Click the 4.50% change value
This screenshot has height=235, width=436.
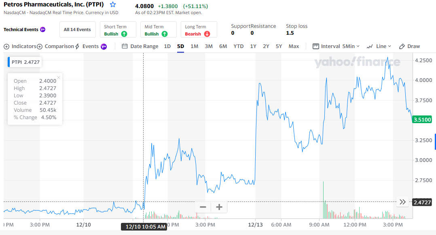pyautogui.click(x=49, y=117)
